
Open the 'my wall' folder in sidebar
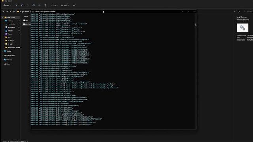point(10,44)
